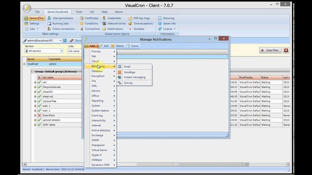Image resolution: width=312 pixels, height=175 pixels.
Task: Select the Upload files job
Action: 50,101
